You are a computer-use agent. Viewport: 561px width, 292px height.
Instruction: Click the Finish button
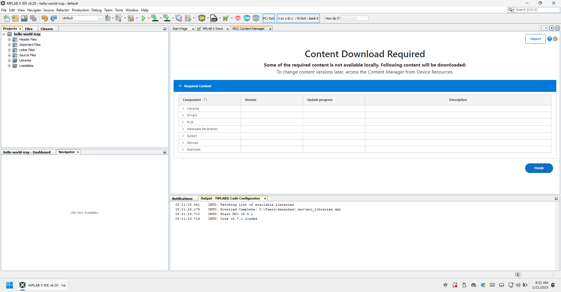(539, 168)
